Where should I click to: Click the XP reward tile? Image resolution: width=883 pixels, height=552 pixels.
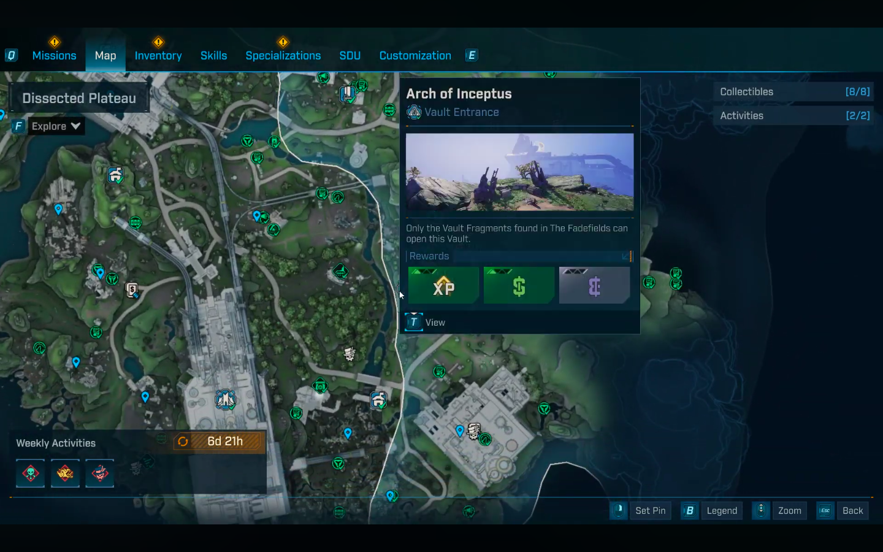443,285
